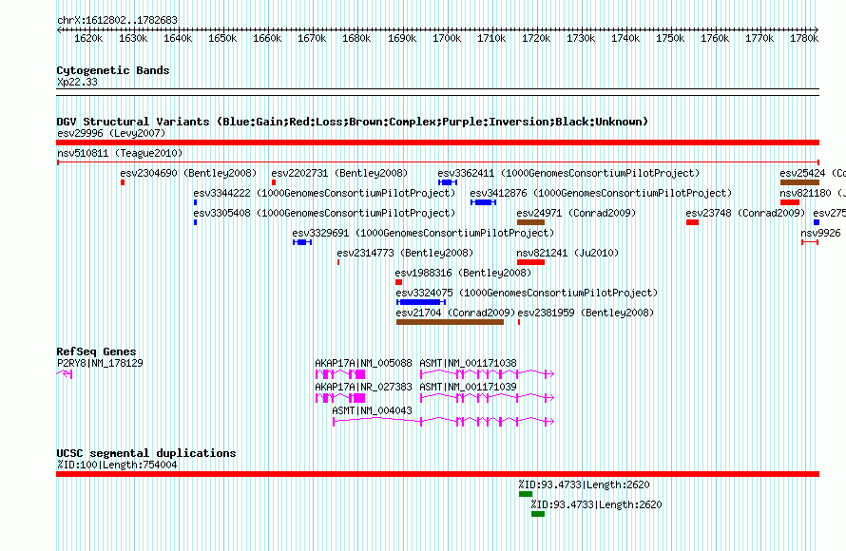Select the 1700k ruler position label
The height and width of the screenshot is (551, 846).
447,38
